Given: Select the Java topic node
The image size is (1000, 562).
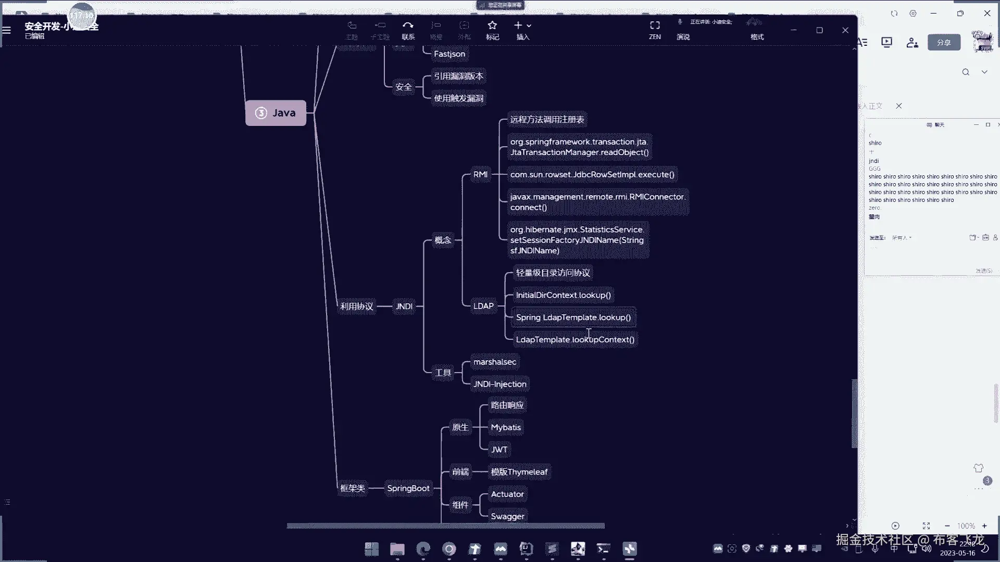Looking at the screenshot, I should (x=276, y=113).
